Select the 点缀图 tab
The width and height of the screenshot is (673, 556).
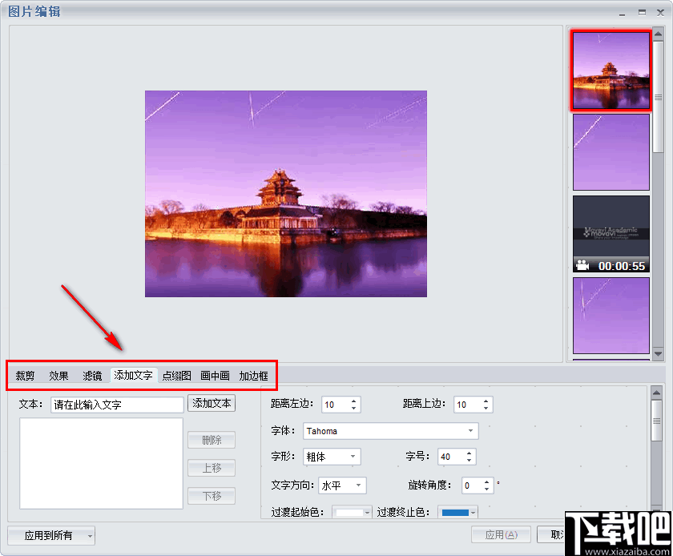coord(175,375)
